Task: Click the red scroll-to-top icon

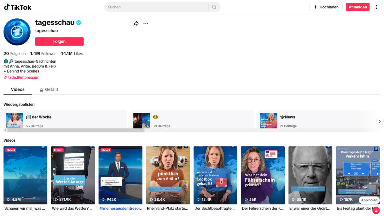Action: (x=376, y=211)
